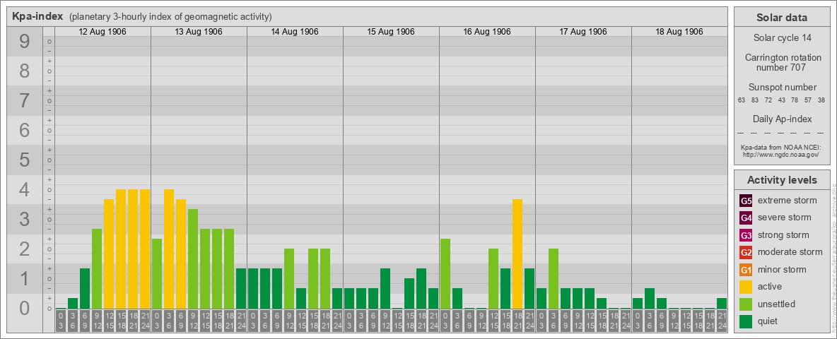Click the Kp scale number 2
Image resolution: width=837 pixels, height=339 pixels.
coord(25,249)
